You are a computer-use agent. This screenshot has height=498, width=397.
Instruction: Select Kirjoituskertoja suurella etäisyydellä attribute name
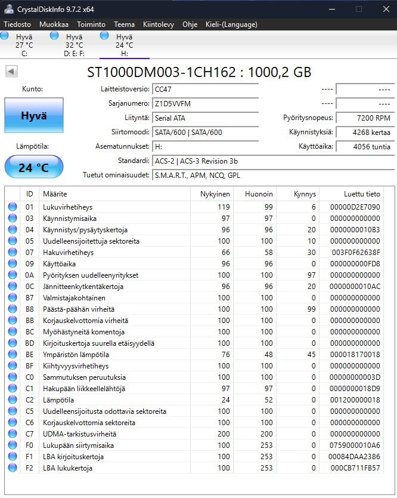(98, 343)
